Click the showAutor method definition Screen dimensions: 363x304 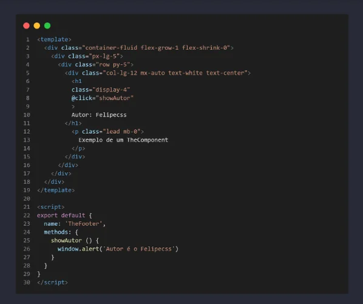75,241
